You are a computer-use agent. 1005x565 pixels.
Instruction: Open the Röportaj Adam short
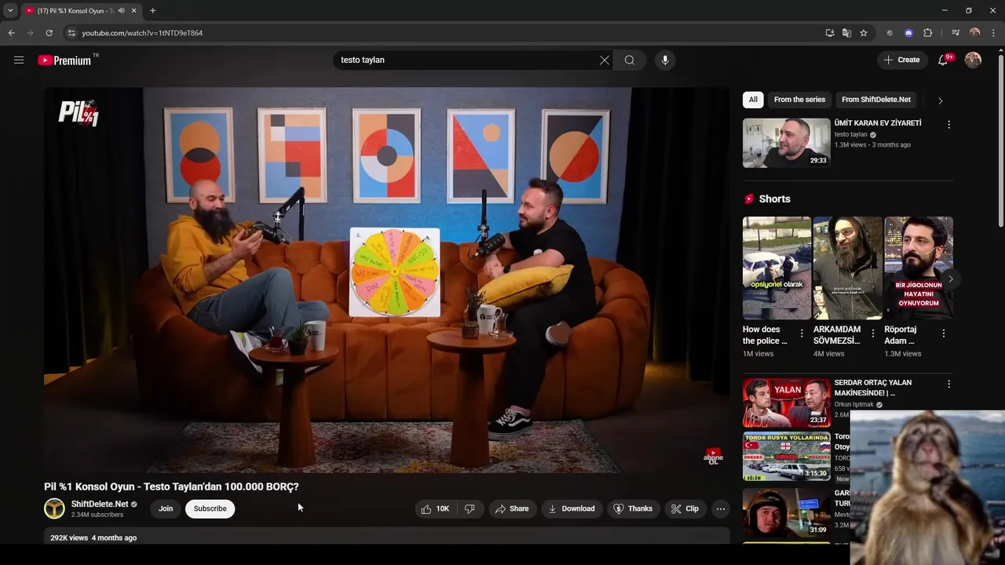click(x=919, y=268)
